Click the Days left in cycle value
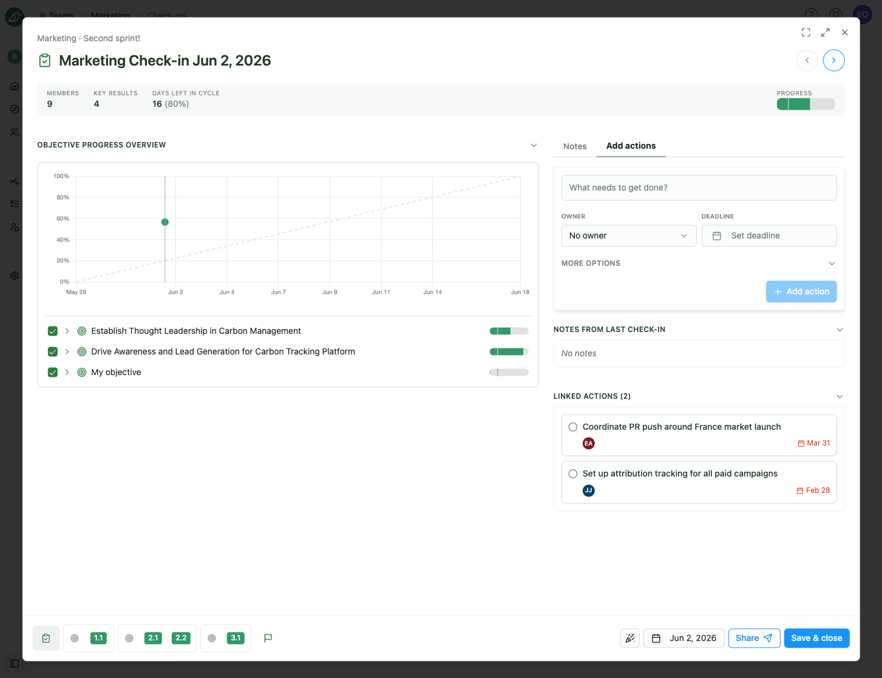 [171, 104]
